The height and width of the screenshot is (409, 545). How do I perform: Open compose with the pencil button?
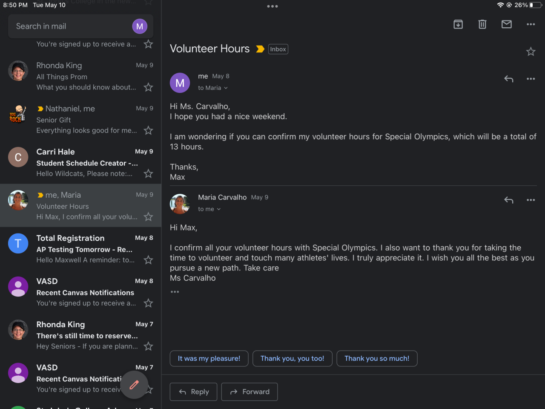[134, 385]
